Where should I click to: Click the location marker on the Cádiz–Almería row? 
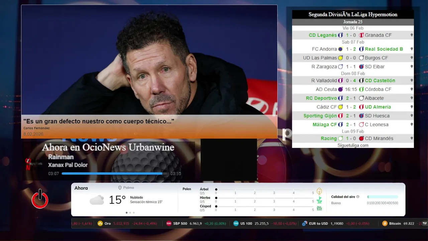pos(412,107)
